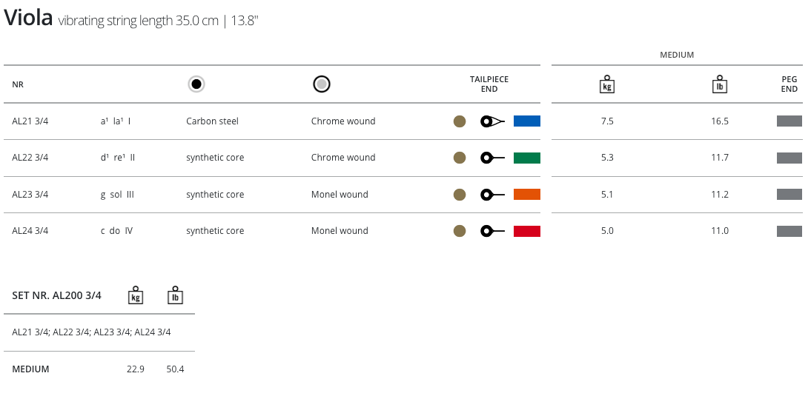Click the string core icon in the header
The height and width of the screenshot is (396, 811).
(x=196, y=84)
